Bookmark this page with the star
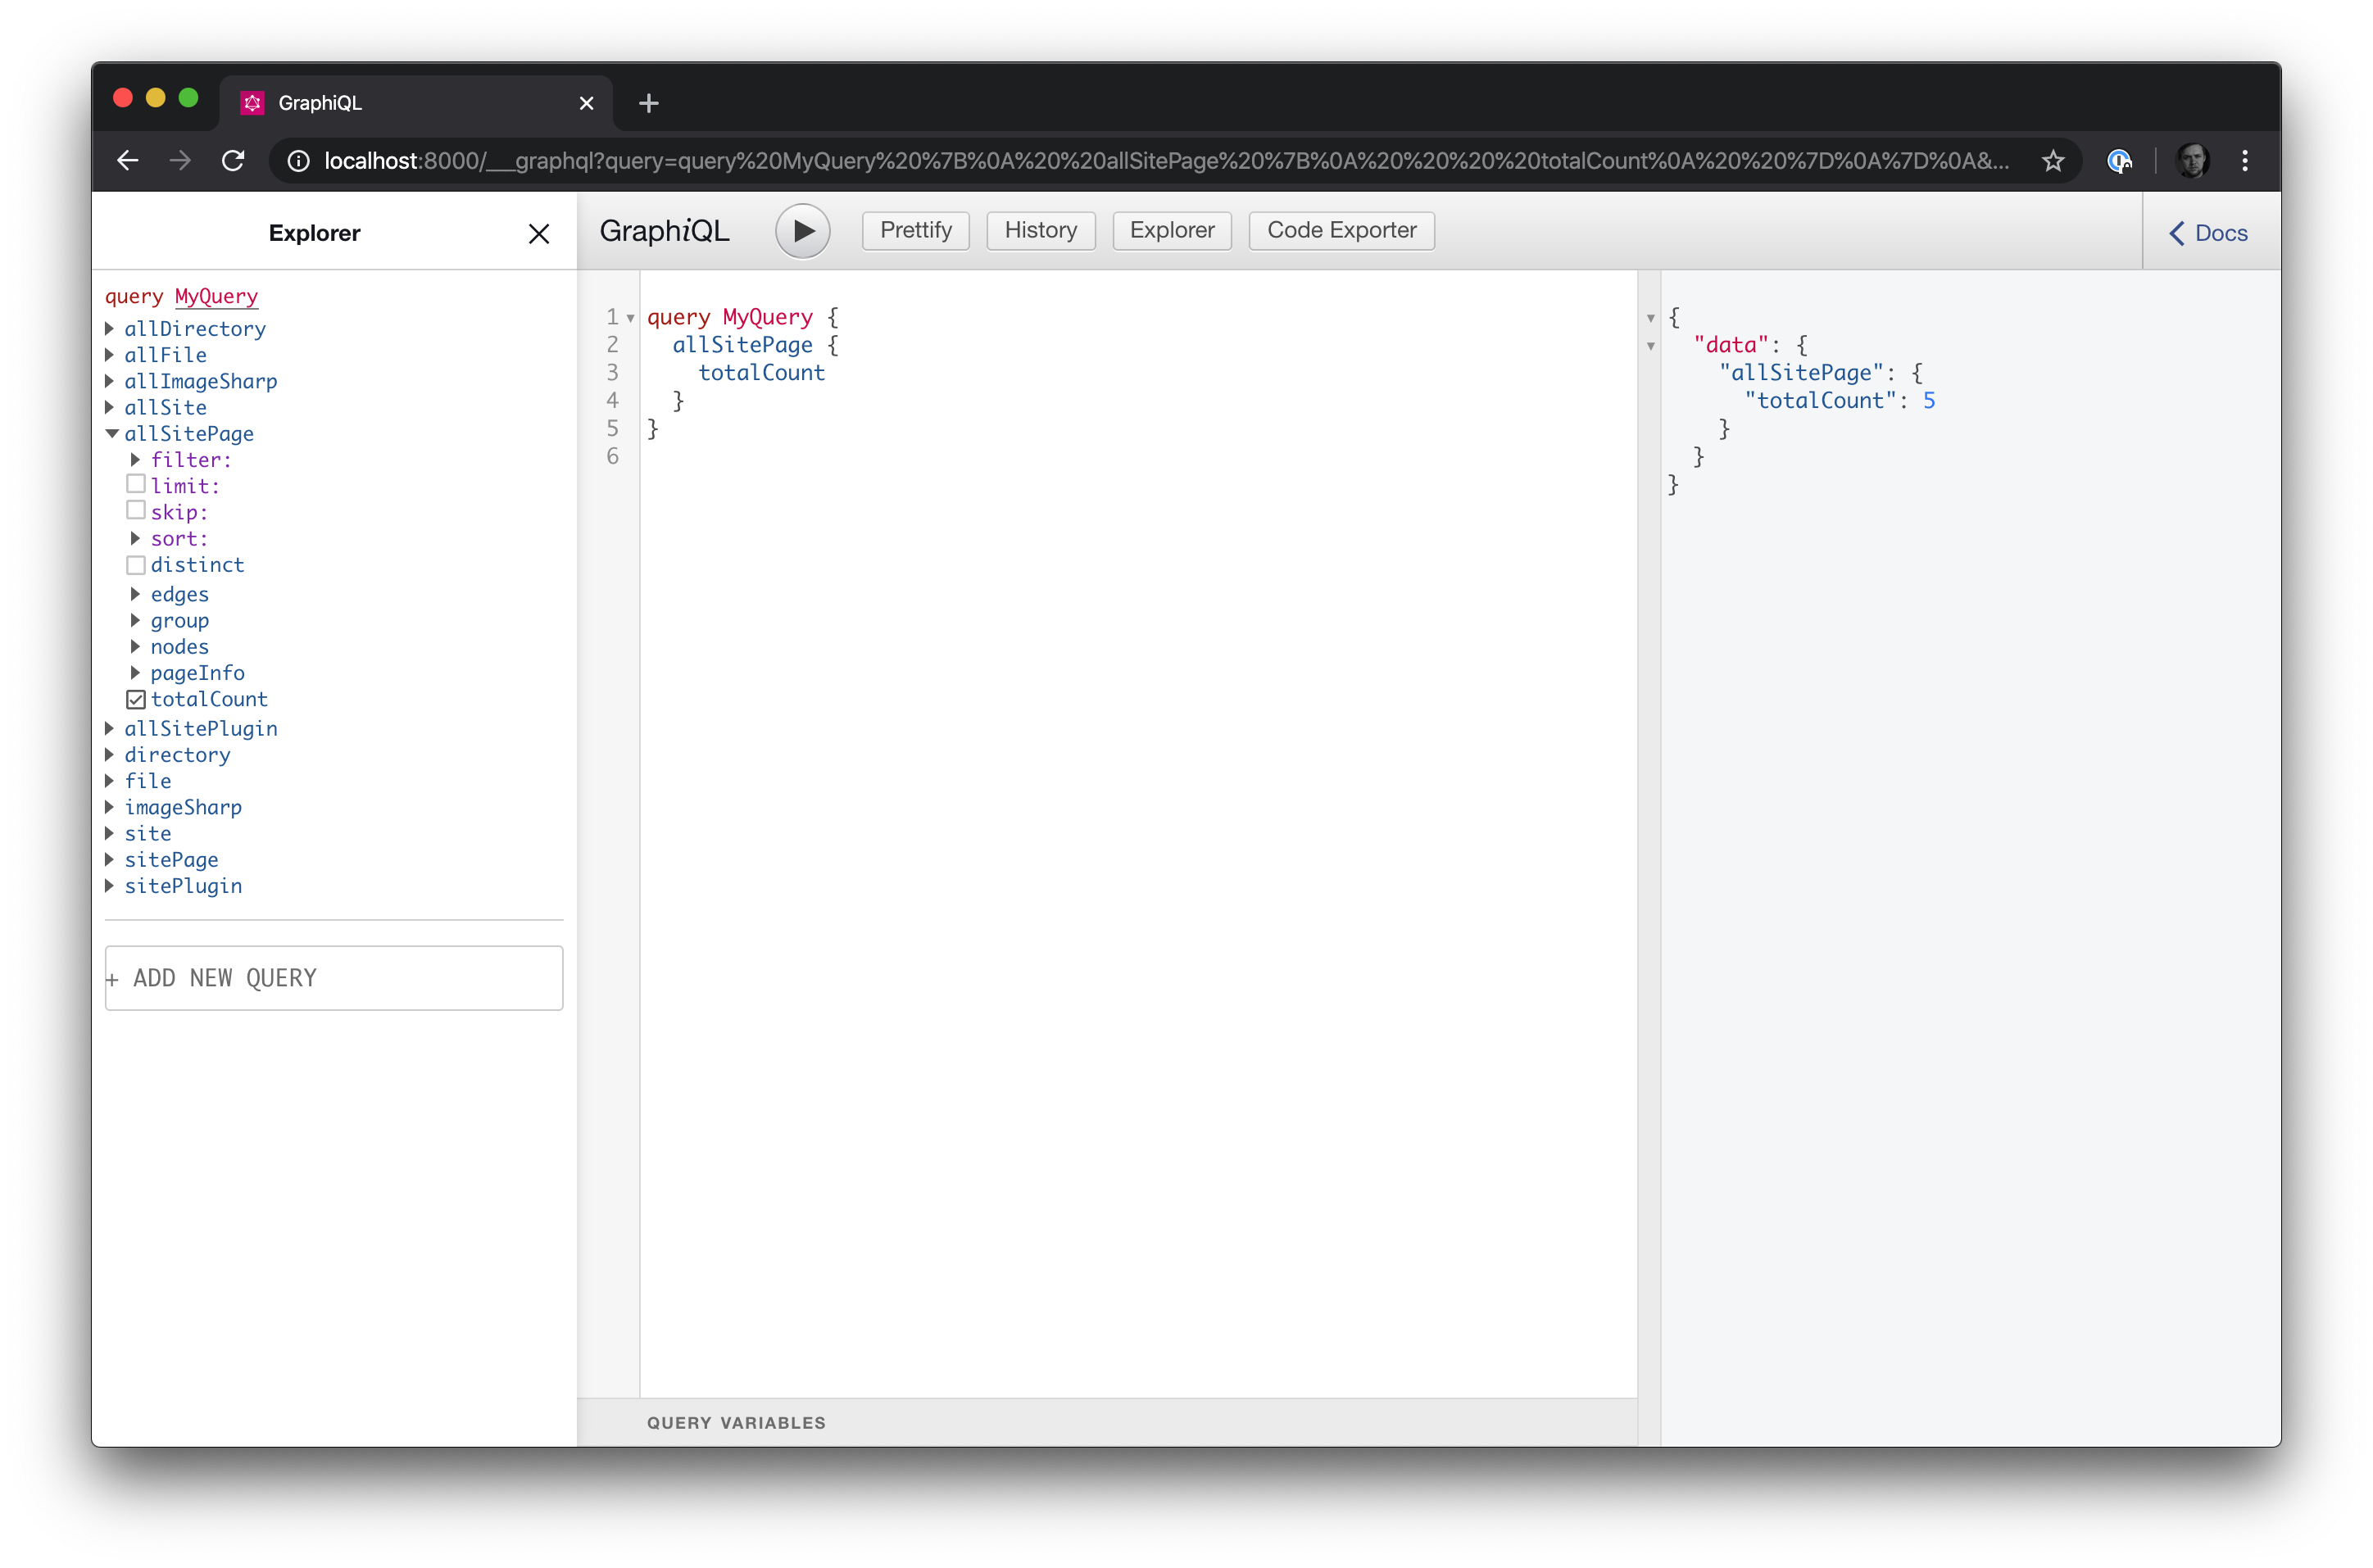2373x1568 pixels. [x=2052, y=160]
